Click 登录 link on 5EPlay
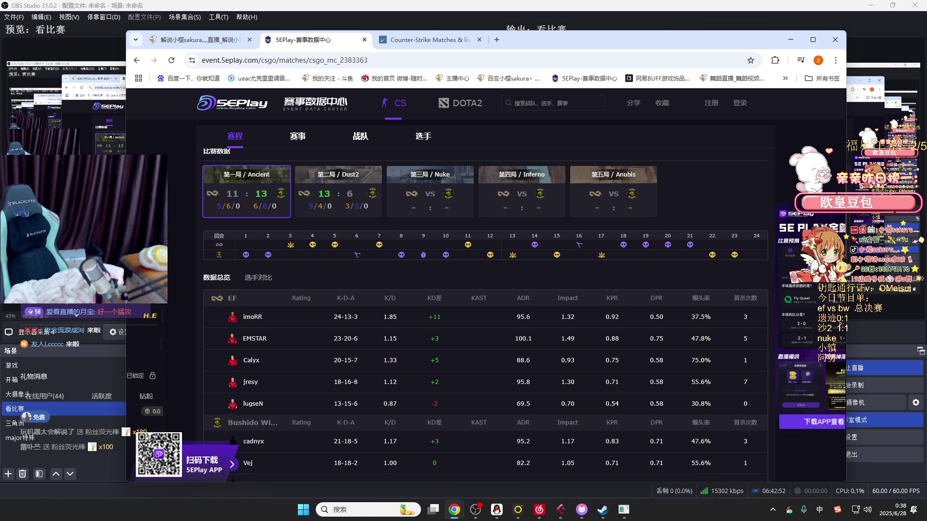 (x=740, y=103)
